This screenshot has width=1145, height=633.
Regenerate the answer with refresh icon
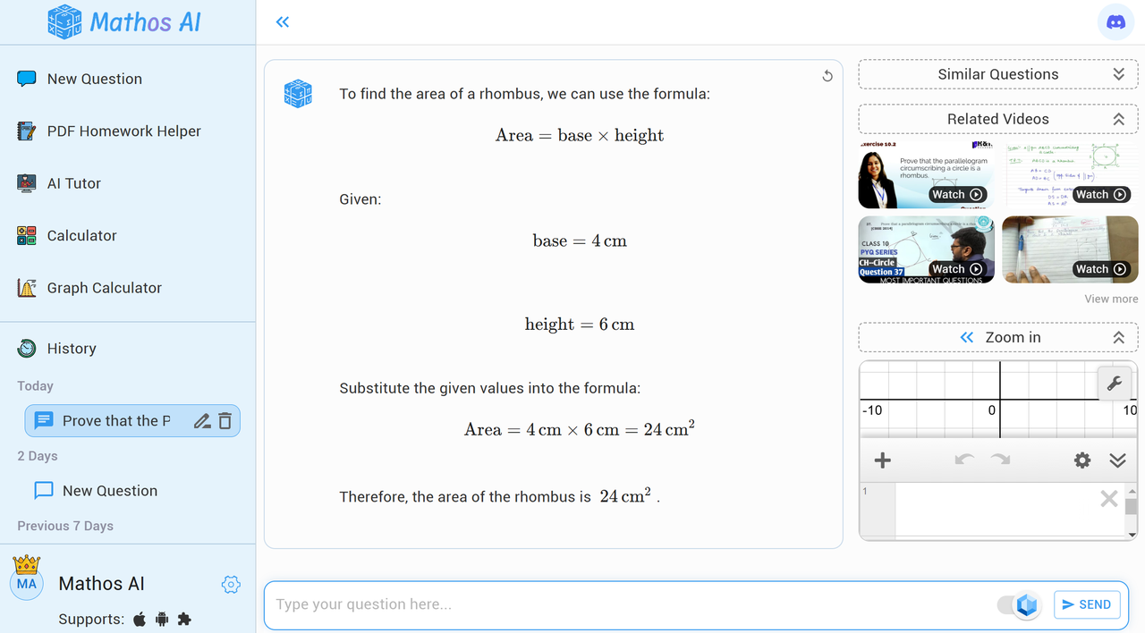click(x=827, y=76)
